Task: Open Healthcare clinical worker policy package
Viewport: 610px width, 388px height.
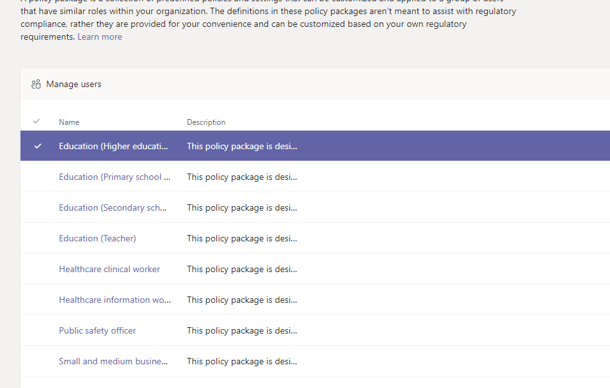Action: pyautogui.click(x=109, y=269)
